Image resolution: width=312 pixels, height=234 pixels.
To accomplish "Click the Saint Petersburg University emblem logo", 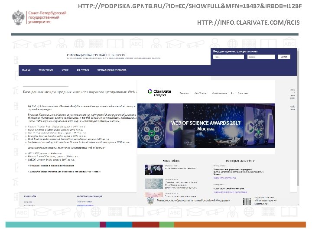I will click(18, 17).
